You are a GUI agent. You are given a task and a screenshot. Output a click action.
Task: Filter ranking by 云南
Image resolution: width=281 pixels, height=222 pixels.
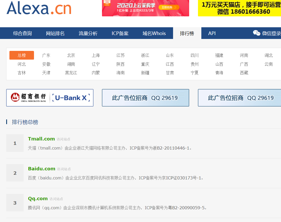[269, 64]
